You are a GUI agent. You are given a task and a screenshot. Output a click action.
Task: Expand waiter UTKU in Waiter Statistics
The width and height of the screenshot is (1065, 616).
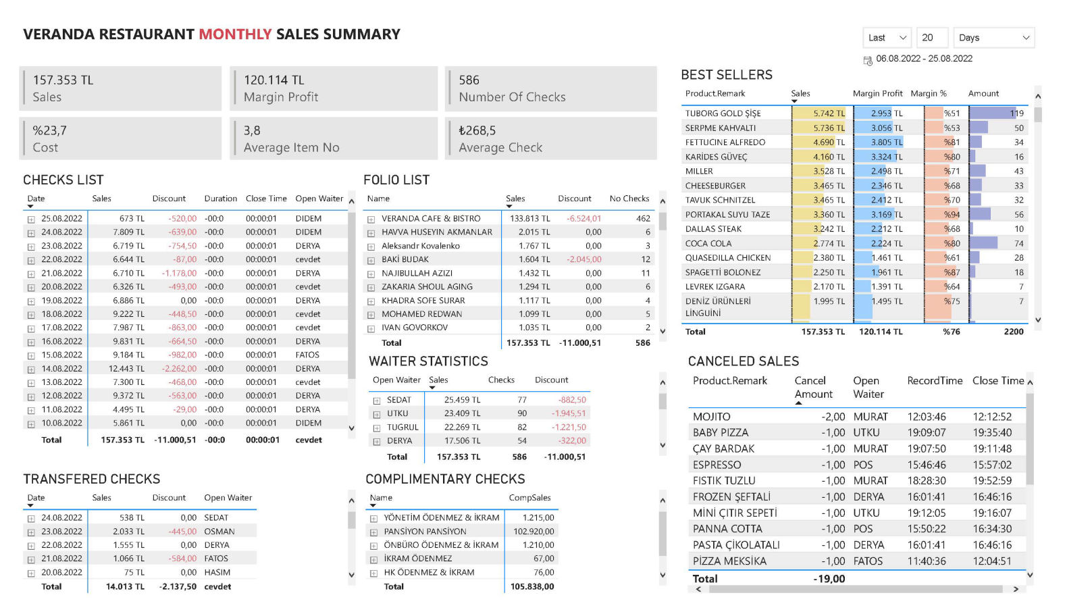pyautogui.click(x=377, y=414)
